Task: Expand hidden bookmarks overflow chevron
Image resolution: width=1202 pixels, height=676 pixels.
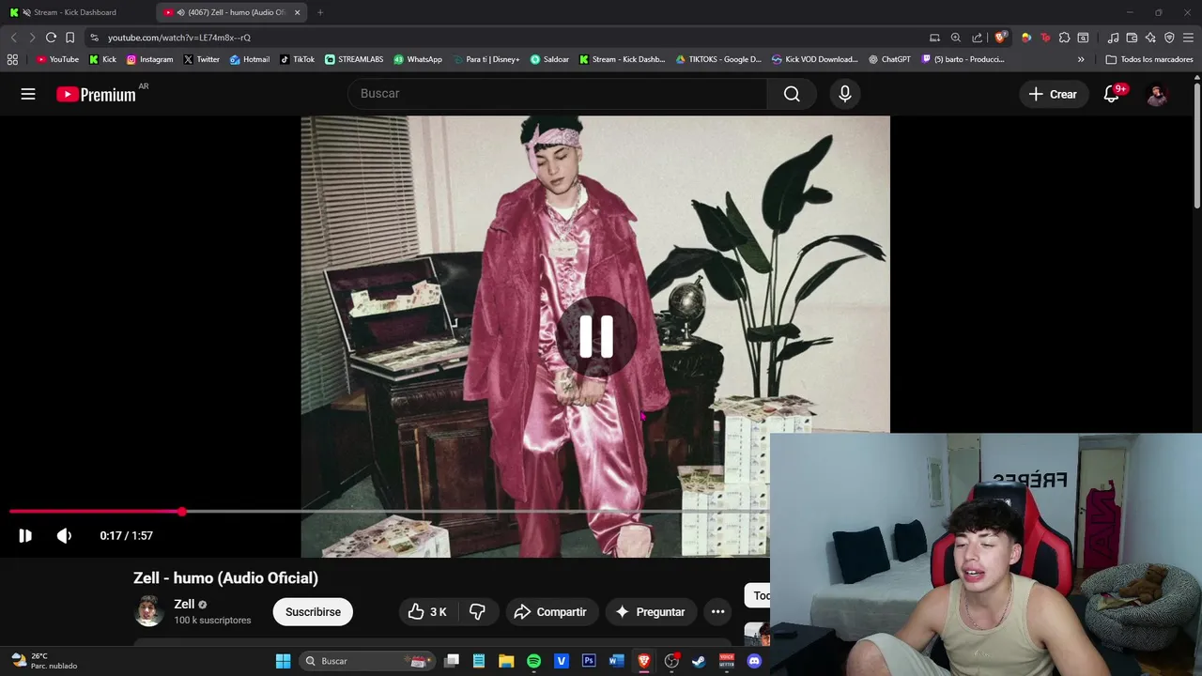Action: (x=1081, y=59)
